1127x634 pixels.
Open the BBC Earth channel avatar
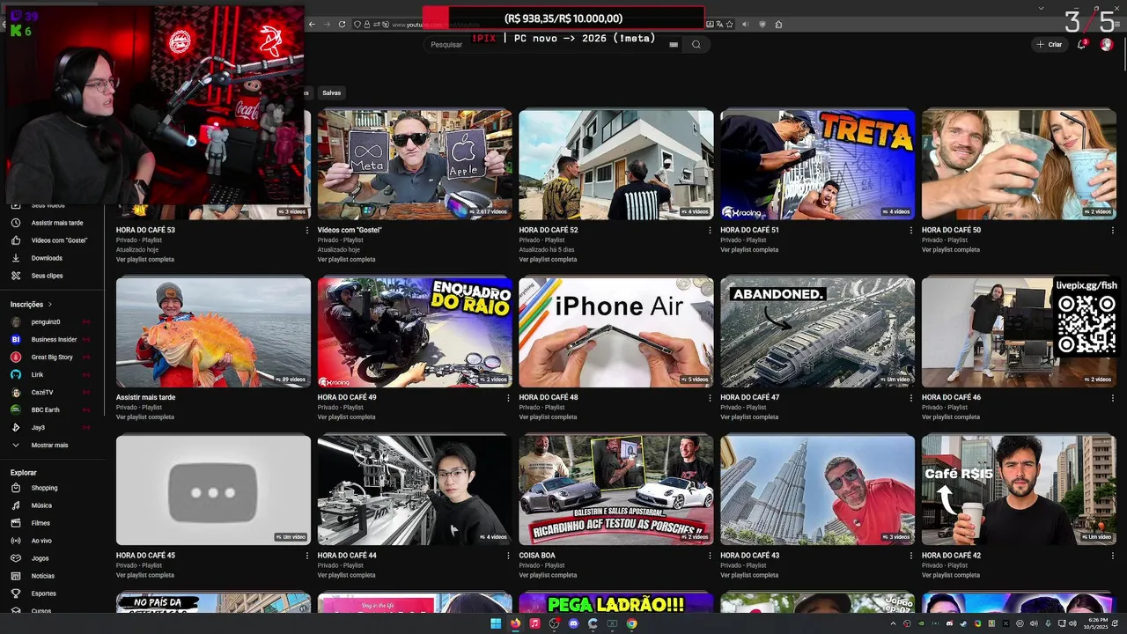tap(15, 409)
